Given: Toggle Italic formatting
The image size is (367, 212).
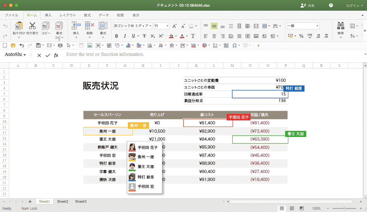Looking at the screenshot, I should [125, 36].
